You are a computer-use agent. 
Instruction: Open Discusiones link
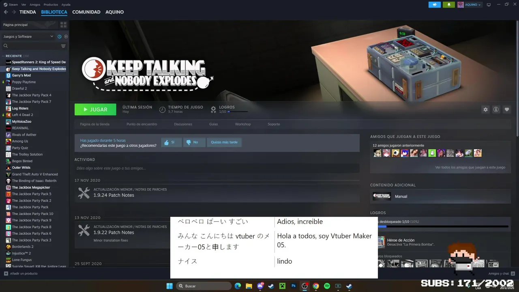pyautogui.click(x=183, y=124)
